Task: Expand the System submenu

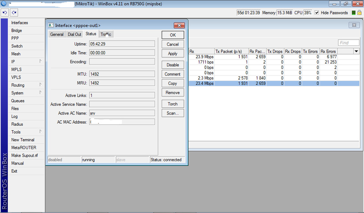Action: 40,93
